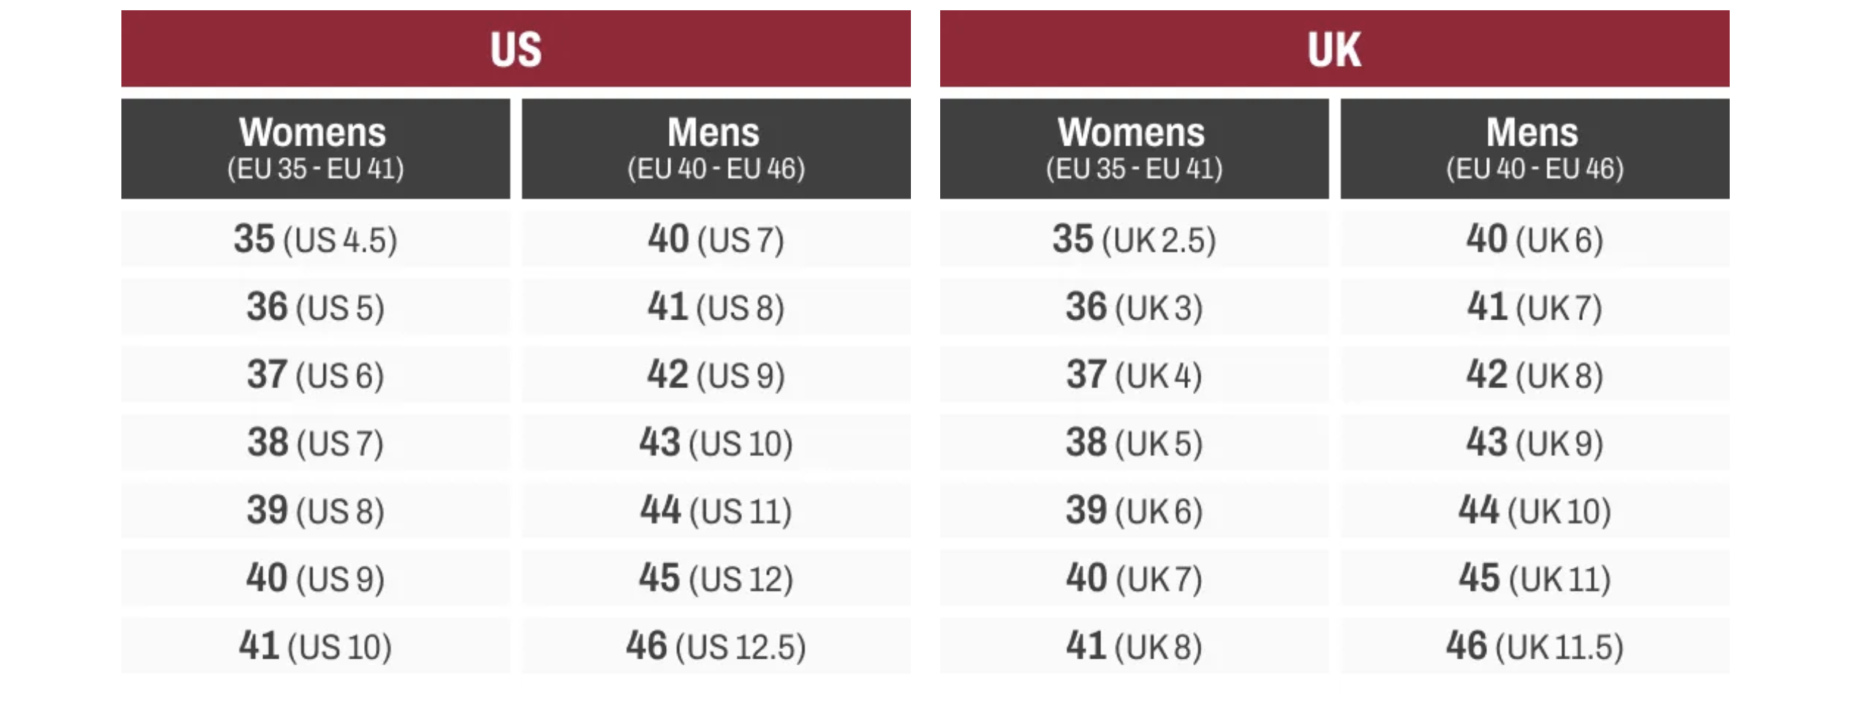Select the Mens column header under UK
Image resolution: width=1854 pixels, height=712 pixels.
(x=1535, y=148)
